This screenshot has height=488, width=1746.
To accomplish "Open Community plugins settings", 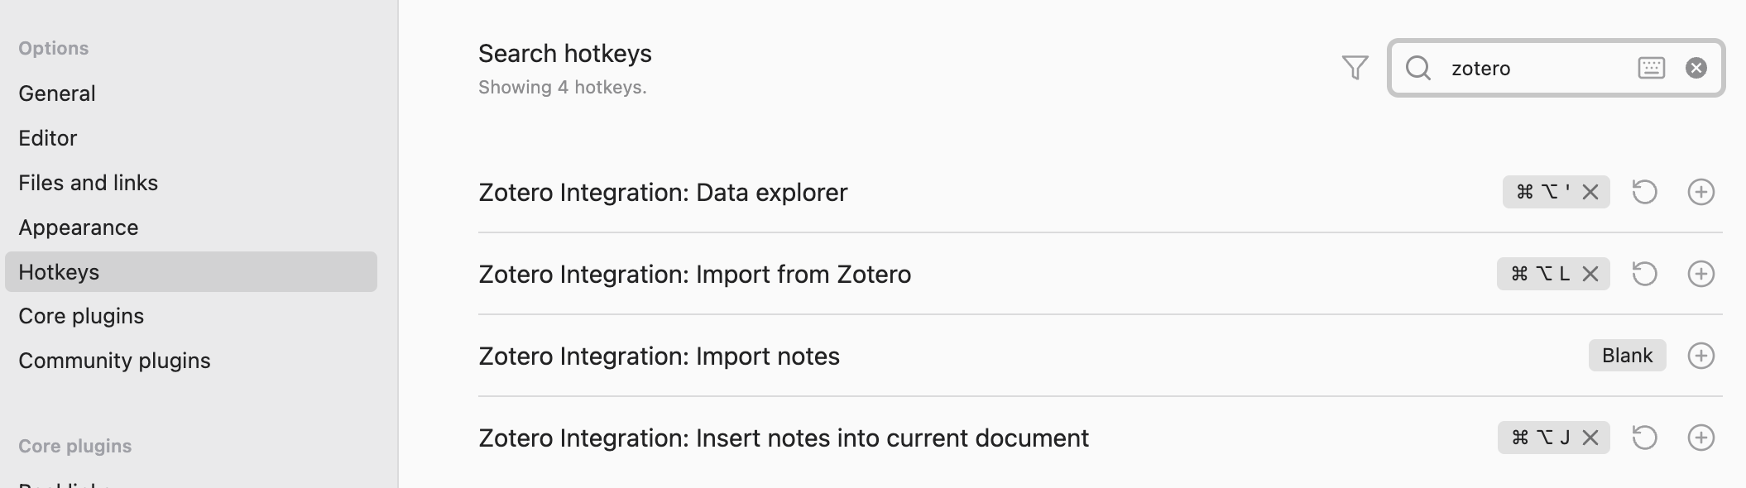I will pos(115,361).
